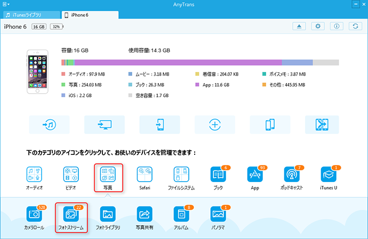Click the iPhone 6 device name heading
Viewport: 368px width, 239px height.
coord(15,27)
